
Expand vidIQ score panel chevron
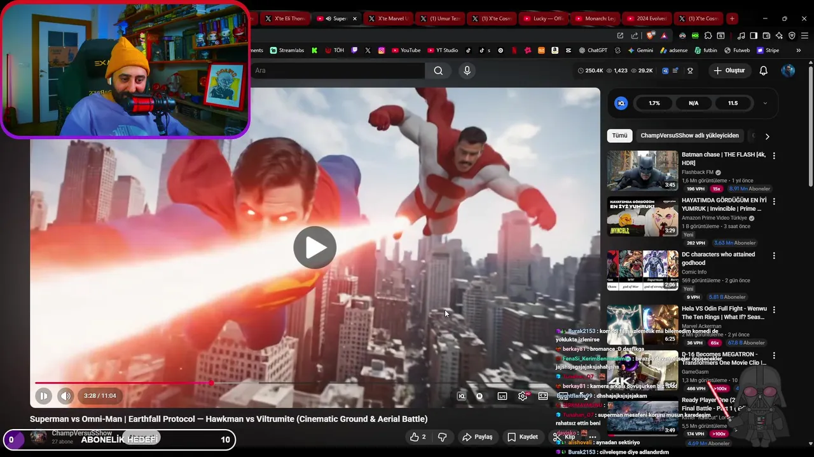pos(765,103)
